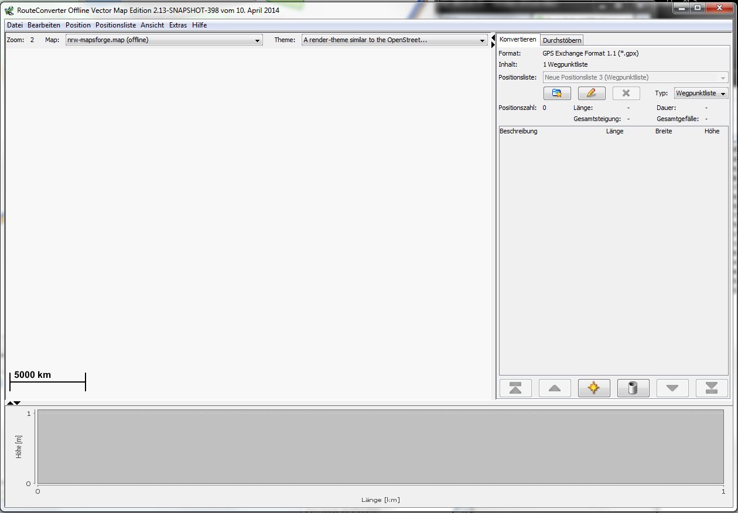Click the move position down arrow button
The width and height of the screenshot is (738, 513).
click(x=672, y=388)
